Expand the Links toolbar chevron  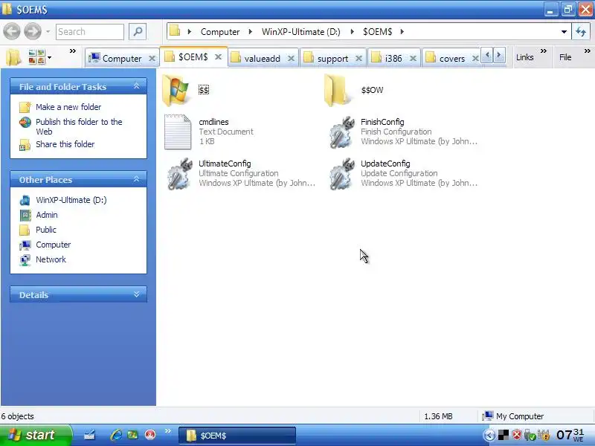point(544,51)
